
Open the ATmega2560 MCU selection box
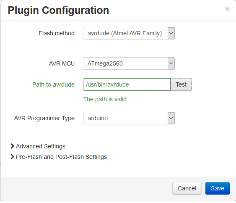[x=129, y=63]
